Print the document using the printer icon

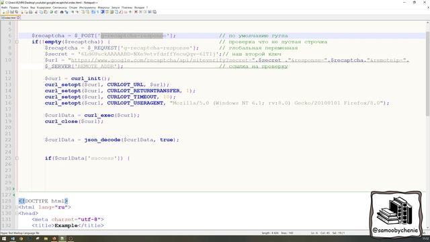31,12
